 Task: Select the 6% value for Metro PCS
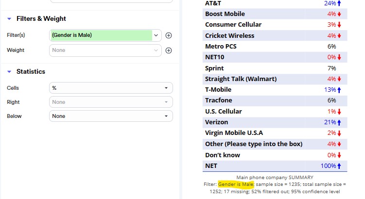point(332,47)
